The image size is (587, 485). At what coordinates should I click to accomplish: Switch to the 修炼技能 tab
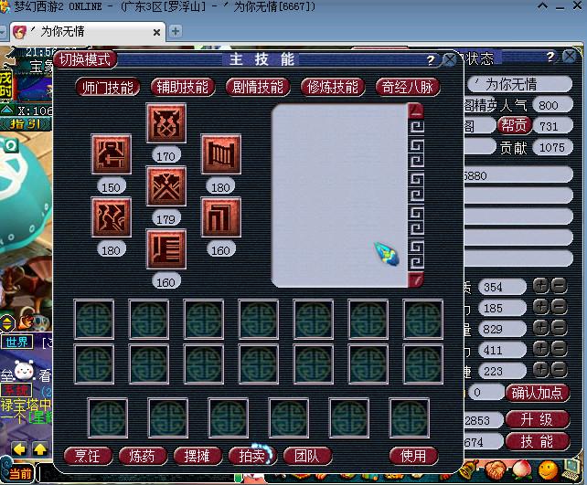(333, 87)
